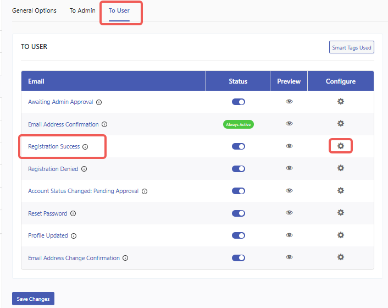The image size is (388, 308).
Task: Click info icon beside Registration Success
Action: (x=85, y=147)
